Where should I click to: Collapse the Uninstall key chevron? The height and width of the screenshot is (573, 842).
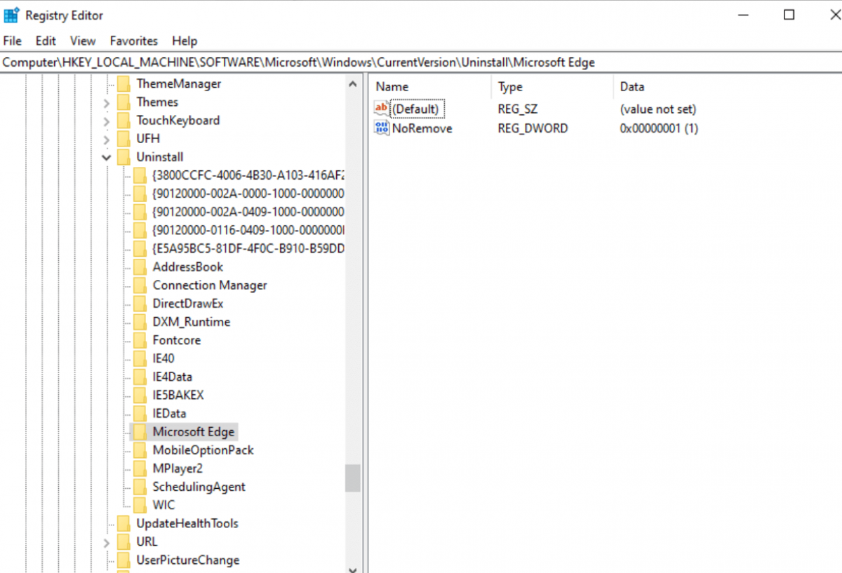tap(107, 156)
